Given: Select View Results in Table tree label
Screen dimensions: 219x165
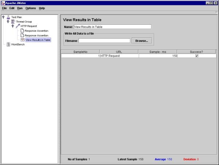Looking at the screenshot, I should click(x=38, y=40).
